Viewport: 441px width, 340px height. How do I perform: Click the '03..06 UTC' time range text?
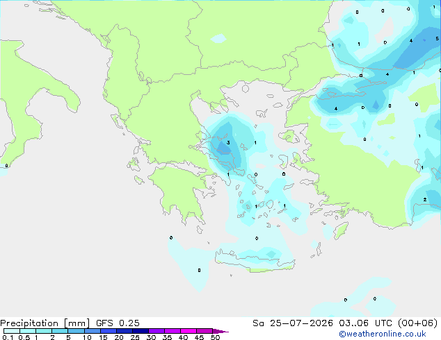pyautogui.click(x=365, y=323)
